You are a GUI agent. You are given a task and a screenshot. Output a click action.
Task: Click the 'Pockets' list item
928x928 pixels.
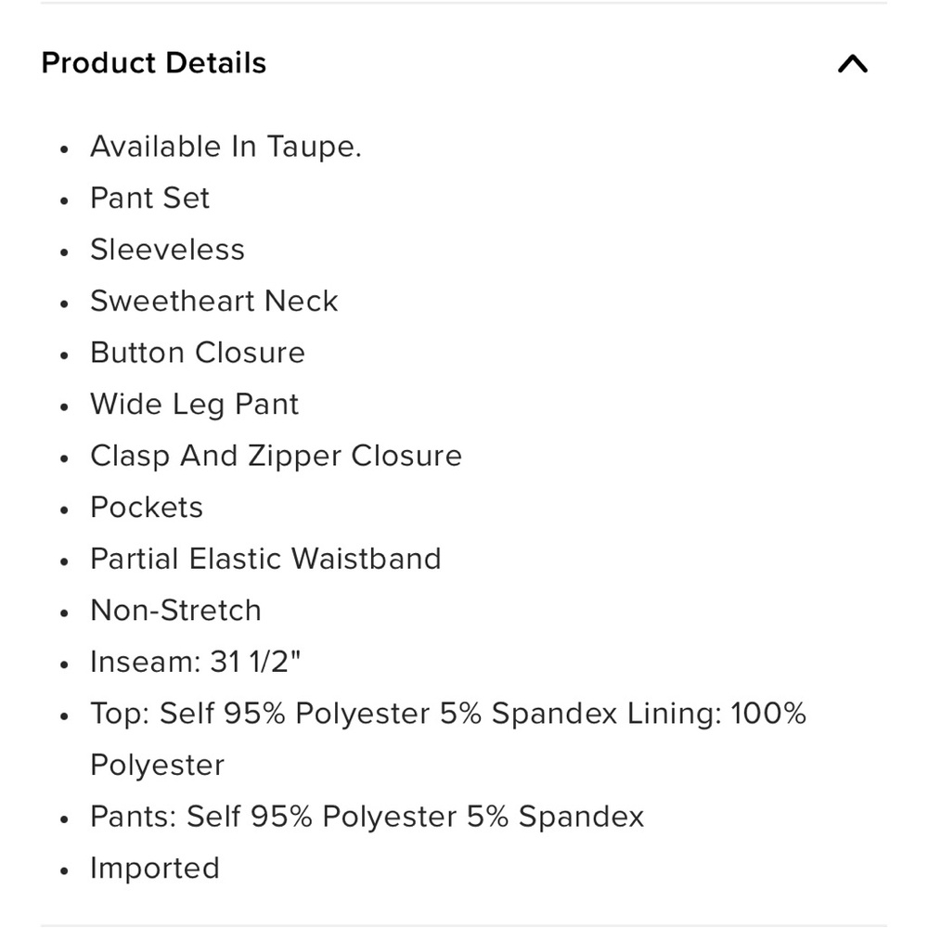point(147,508)
